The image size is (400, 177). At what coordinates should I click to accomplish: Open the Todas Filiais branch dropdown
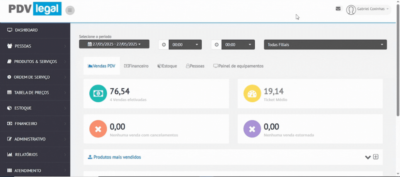[325, 45]
